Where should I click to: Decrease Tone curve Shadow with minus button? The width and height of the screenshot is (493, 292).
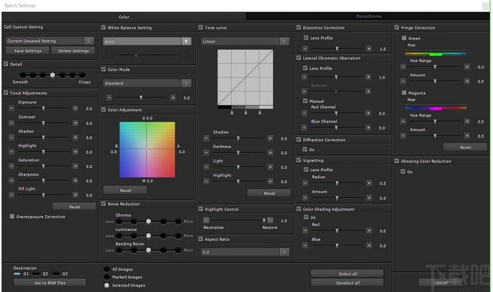[x=206, y=138]
